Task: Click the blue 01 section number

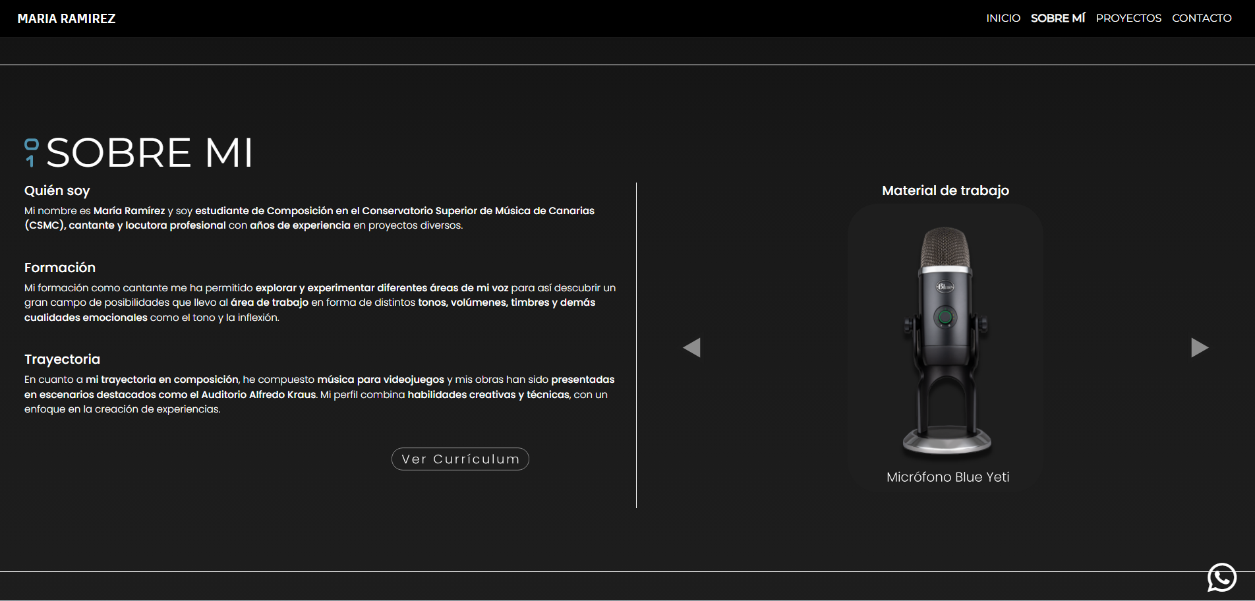Action: pos(31,152)
